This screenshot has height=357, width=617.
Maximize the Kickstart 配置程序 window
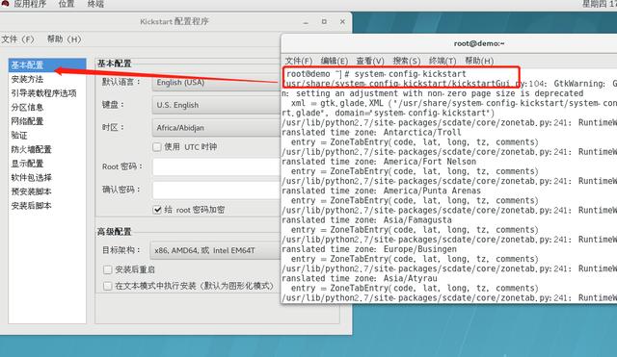click(324, 22)
